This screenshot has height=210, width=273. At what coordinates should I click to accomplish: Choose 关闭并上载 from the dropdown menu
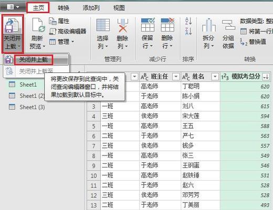[34, 60]
